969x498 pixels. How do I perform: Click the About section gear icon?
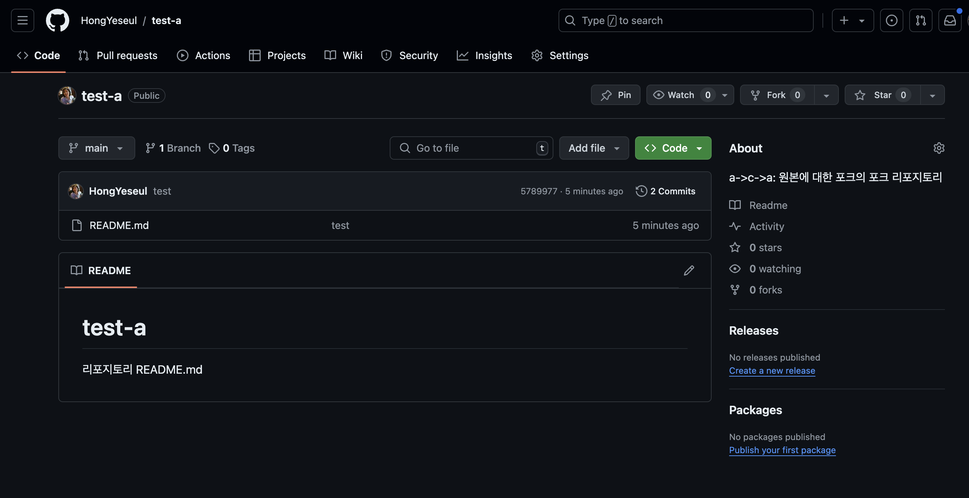pos(938,148)
